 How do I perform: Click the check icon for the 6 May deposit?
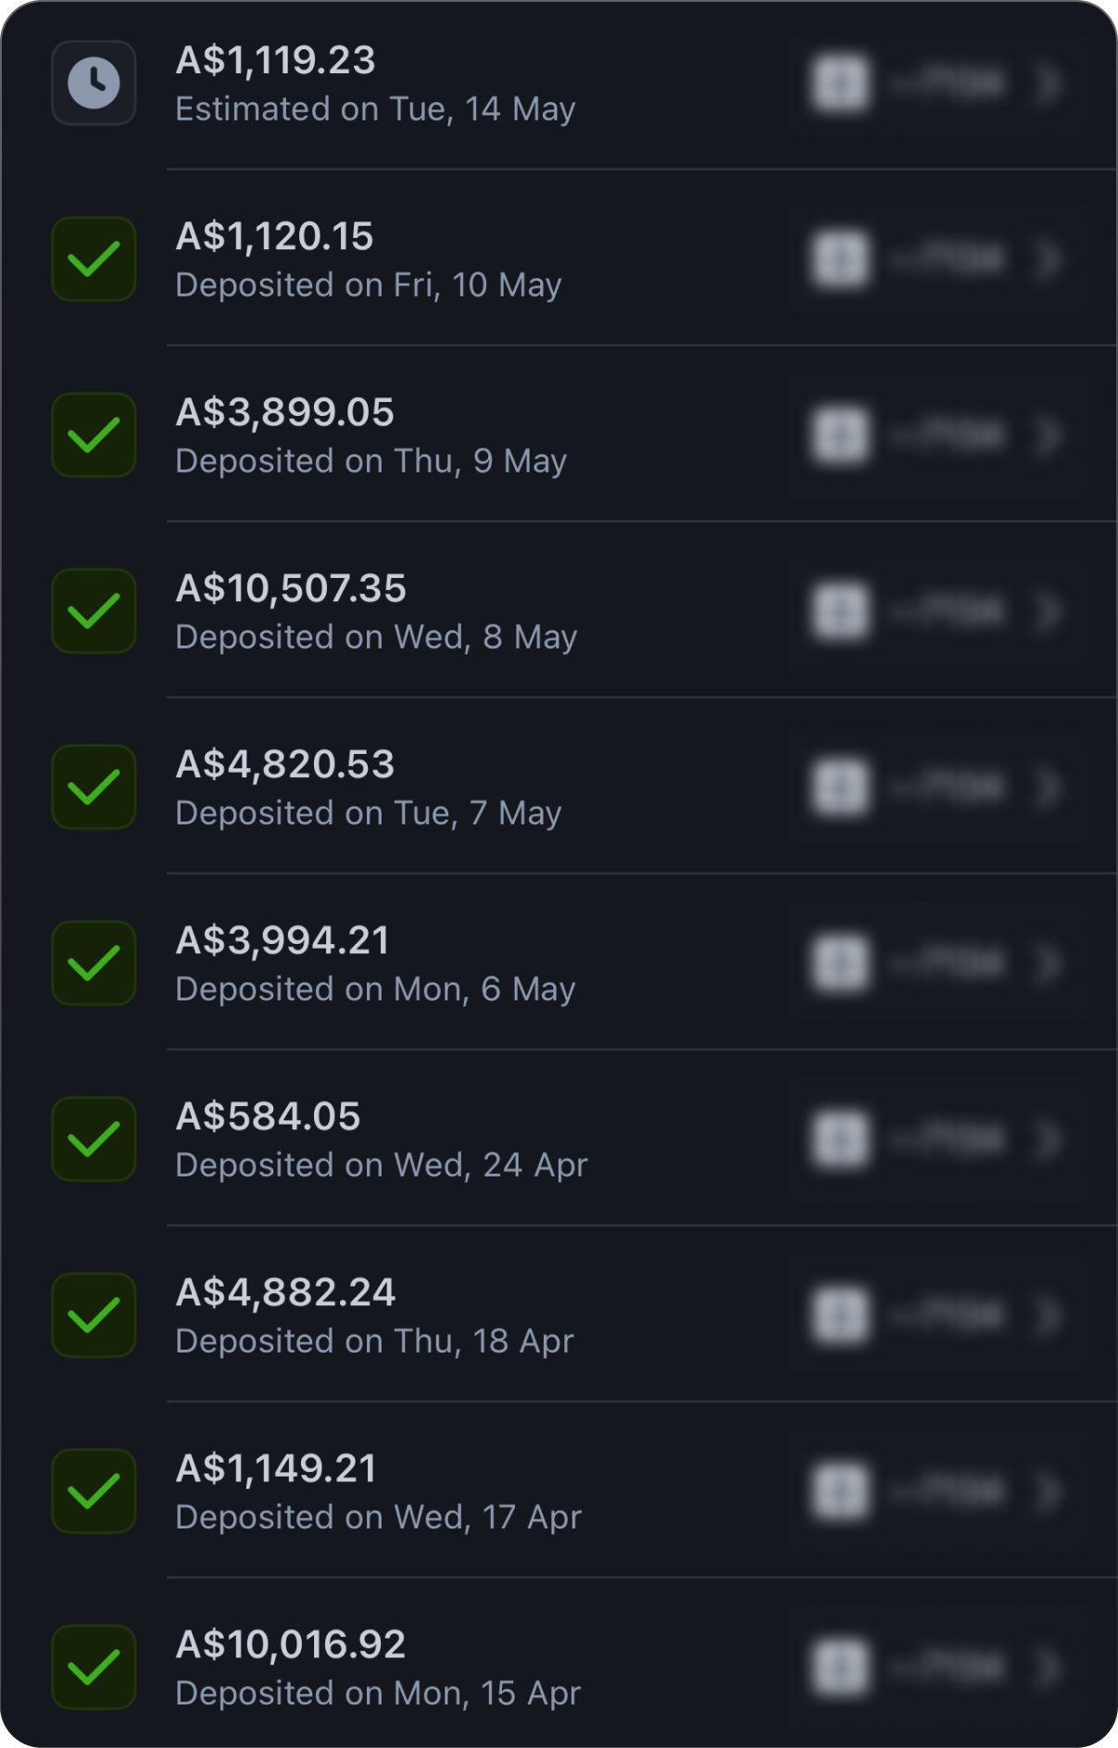(x=94, y=963)
